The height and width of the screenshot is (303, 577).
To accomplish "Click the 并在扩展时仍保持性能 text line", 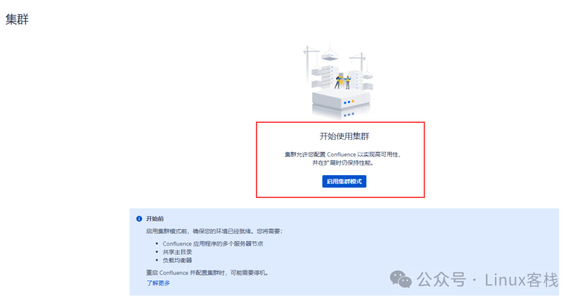I will 343,163.
